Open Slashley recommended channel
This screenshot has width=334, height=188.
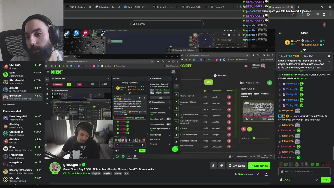[22, 126]
